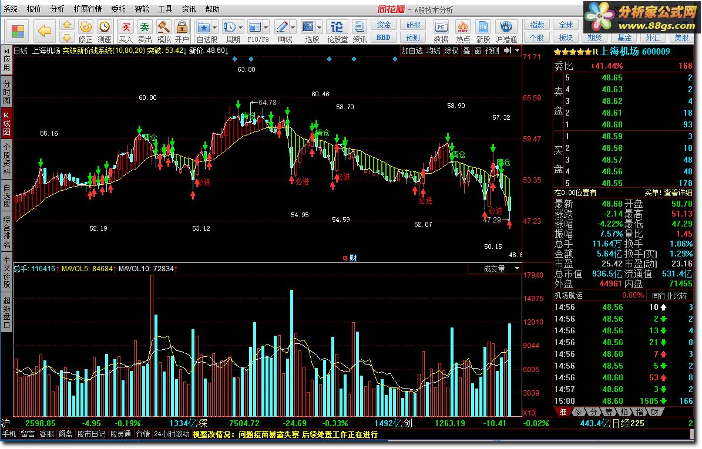The width and height of the screenshot is (702, 449).
Task: Select the 画线 pencil drawing tool
Action: tap(282, 27)
